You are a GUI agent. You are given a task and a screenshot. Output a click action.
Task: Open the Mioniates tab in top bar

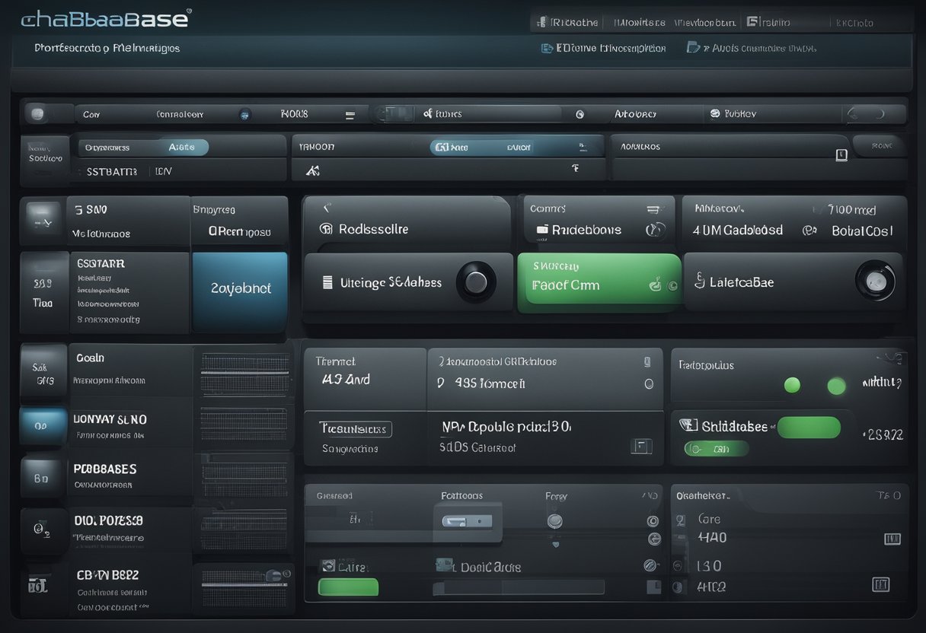click(638, 23)
